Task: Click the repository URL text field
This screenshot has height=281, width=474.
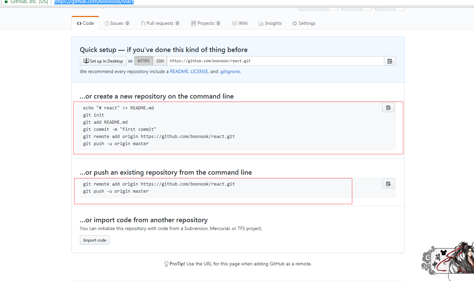Action: pos(275,61)
